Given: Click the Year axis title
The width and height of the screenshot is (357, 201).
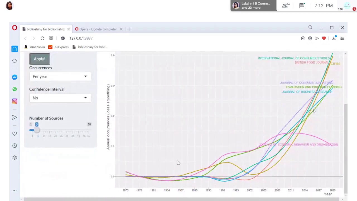Looking at the screenshot, I should (328, 194).
